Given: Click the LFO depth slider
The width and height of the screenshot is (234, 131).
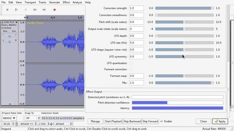Looking at the screenshot, I should pos(184,36).
